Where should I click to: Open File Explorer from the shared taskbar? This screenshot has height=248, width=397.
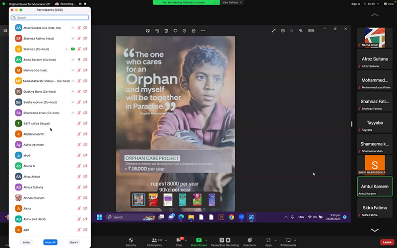click(x=191, y=217)
